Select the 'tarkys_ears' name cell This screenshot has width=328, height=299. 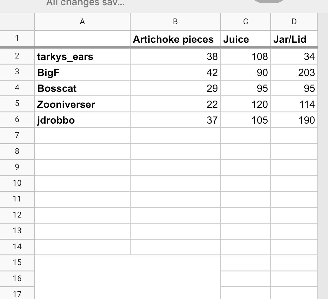pos(82,56)
